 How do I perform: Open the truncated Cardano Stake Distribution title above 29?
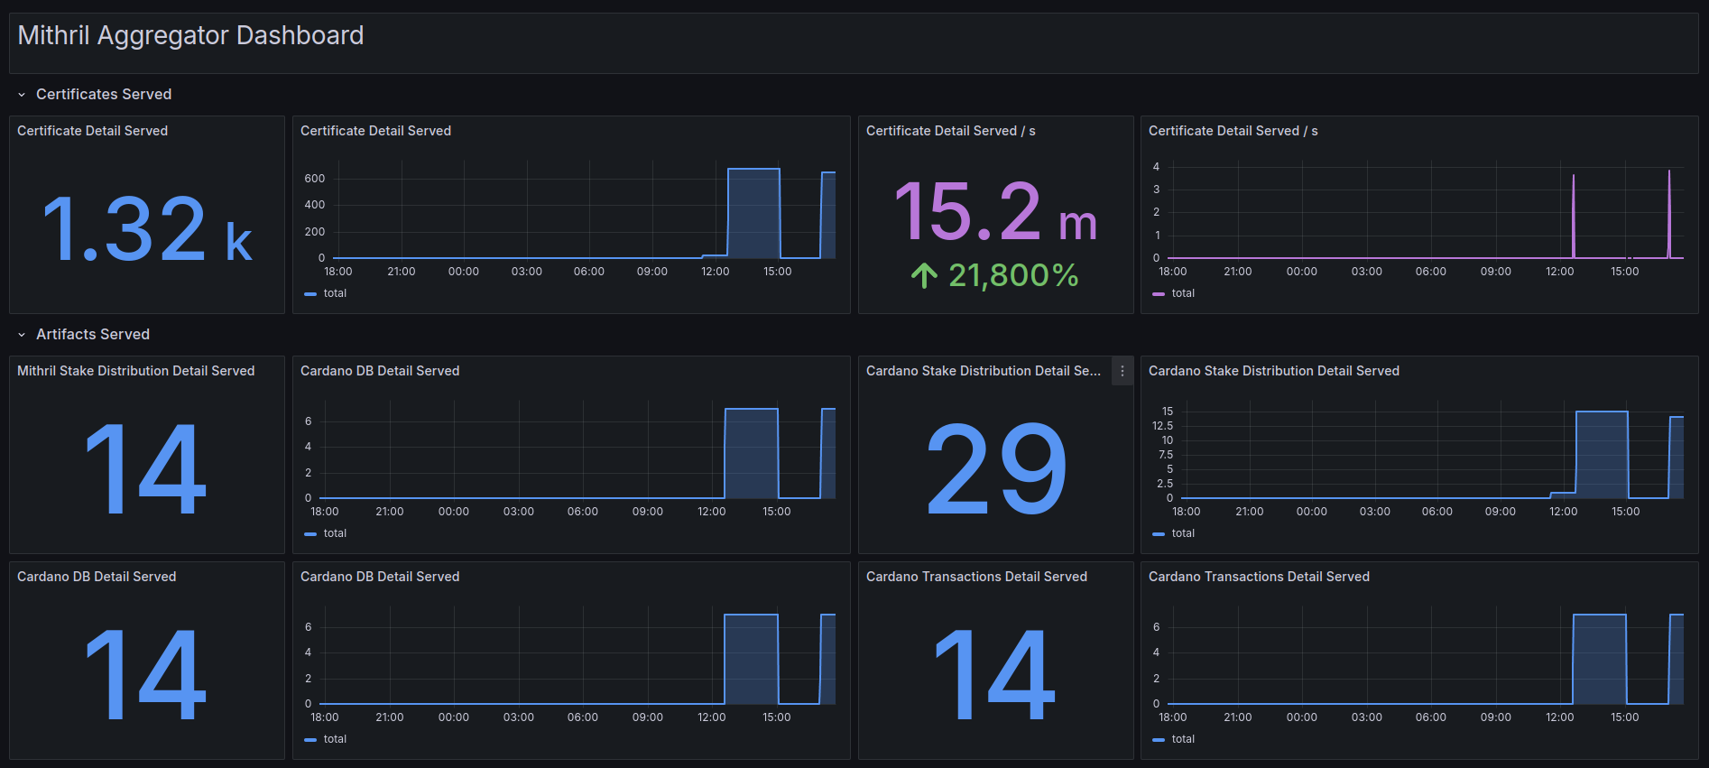coord(984,371)
